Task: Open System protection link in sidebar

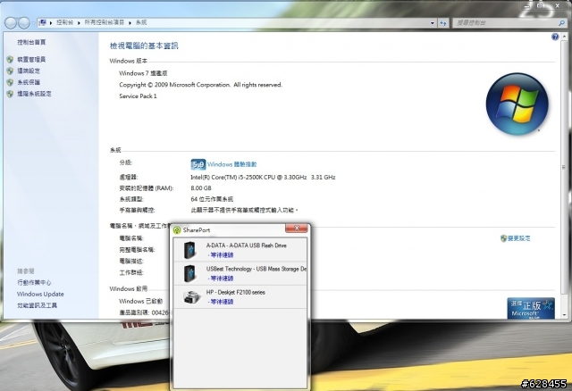Action: point(29,82)
